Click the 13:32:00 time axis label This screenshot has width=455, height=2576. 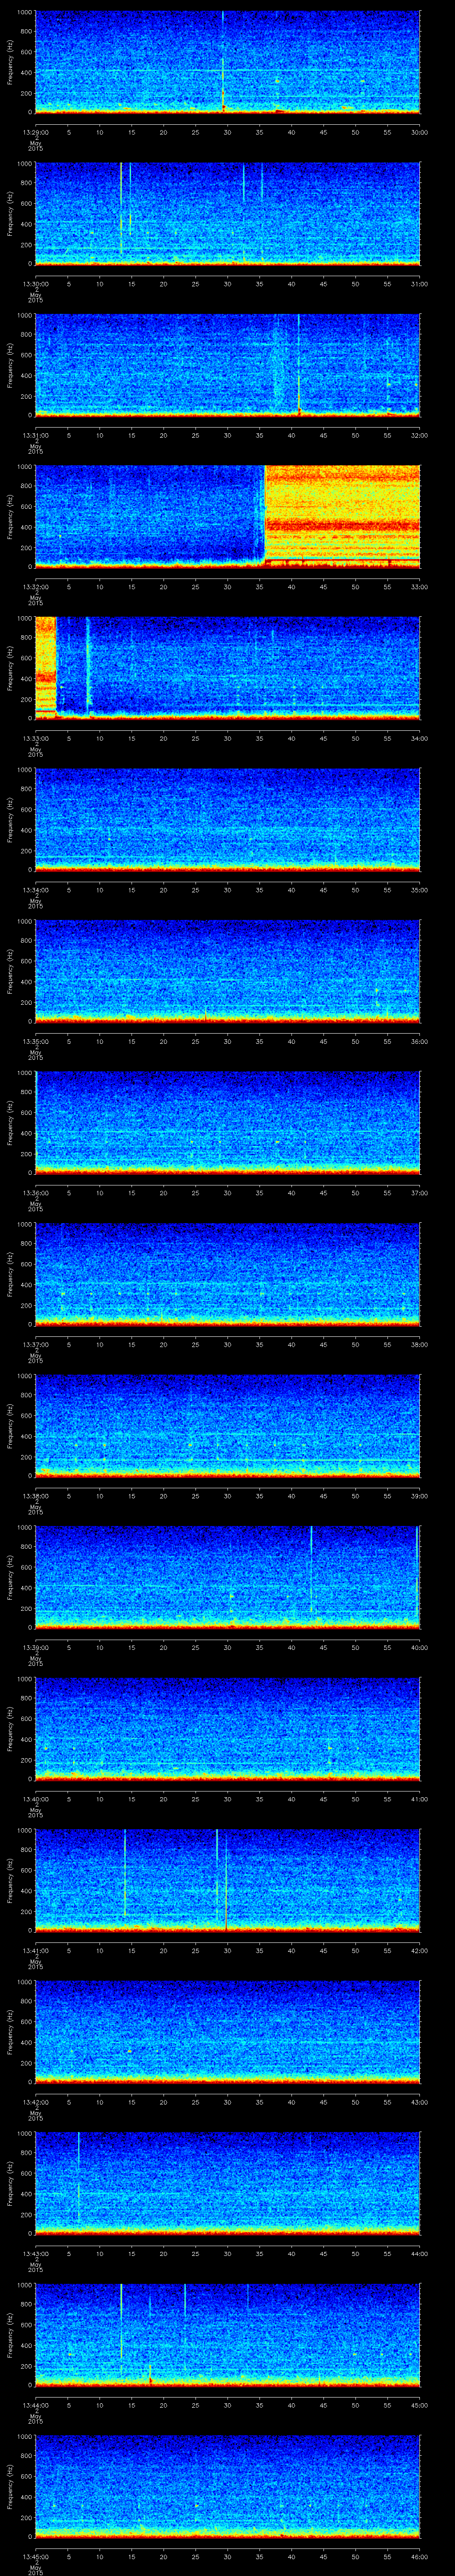tap(35, 586)
